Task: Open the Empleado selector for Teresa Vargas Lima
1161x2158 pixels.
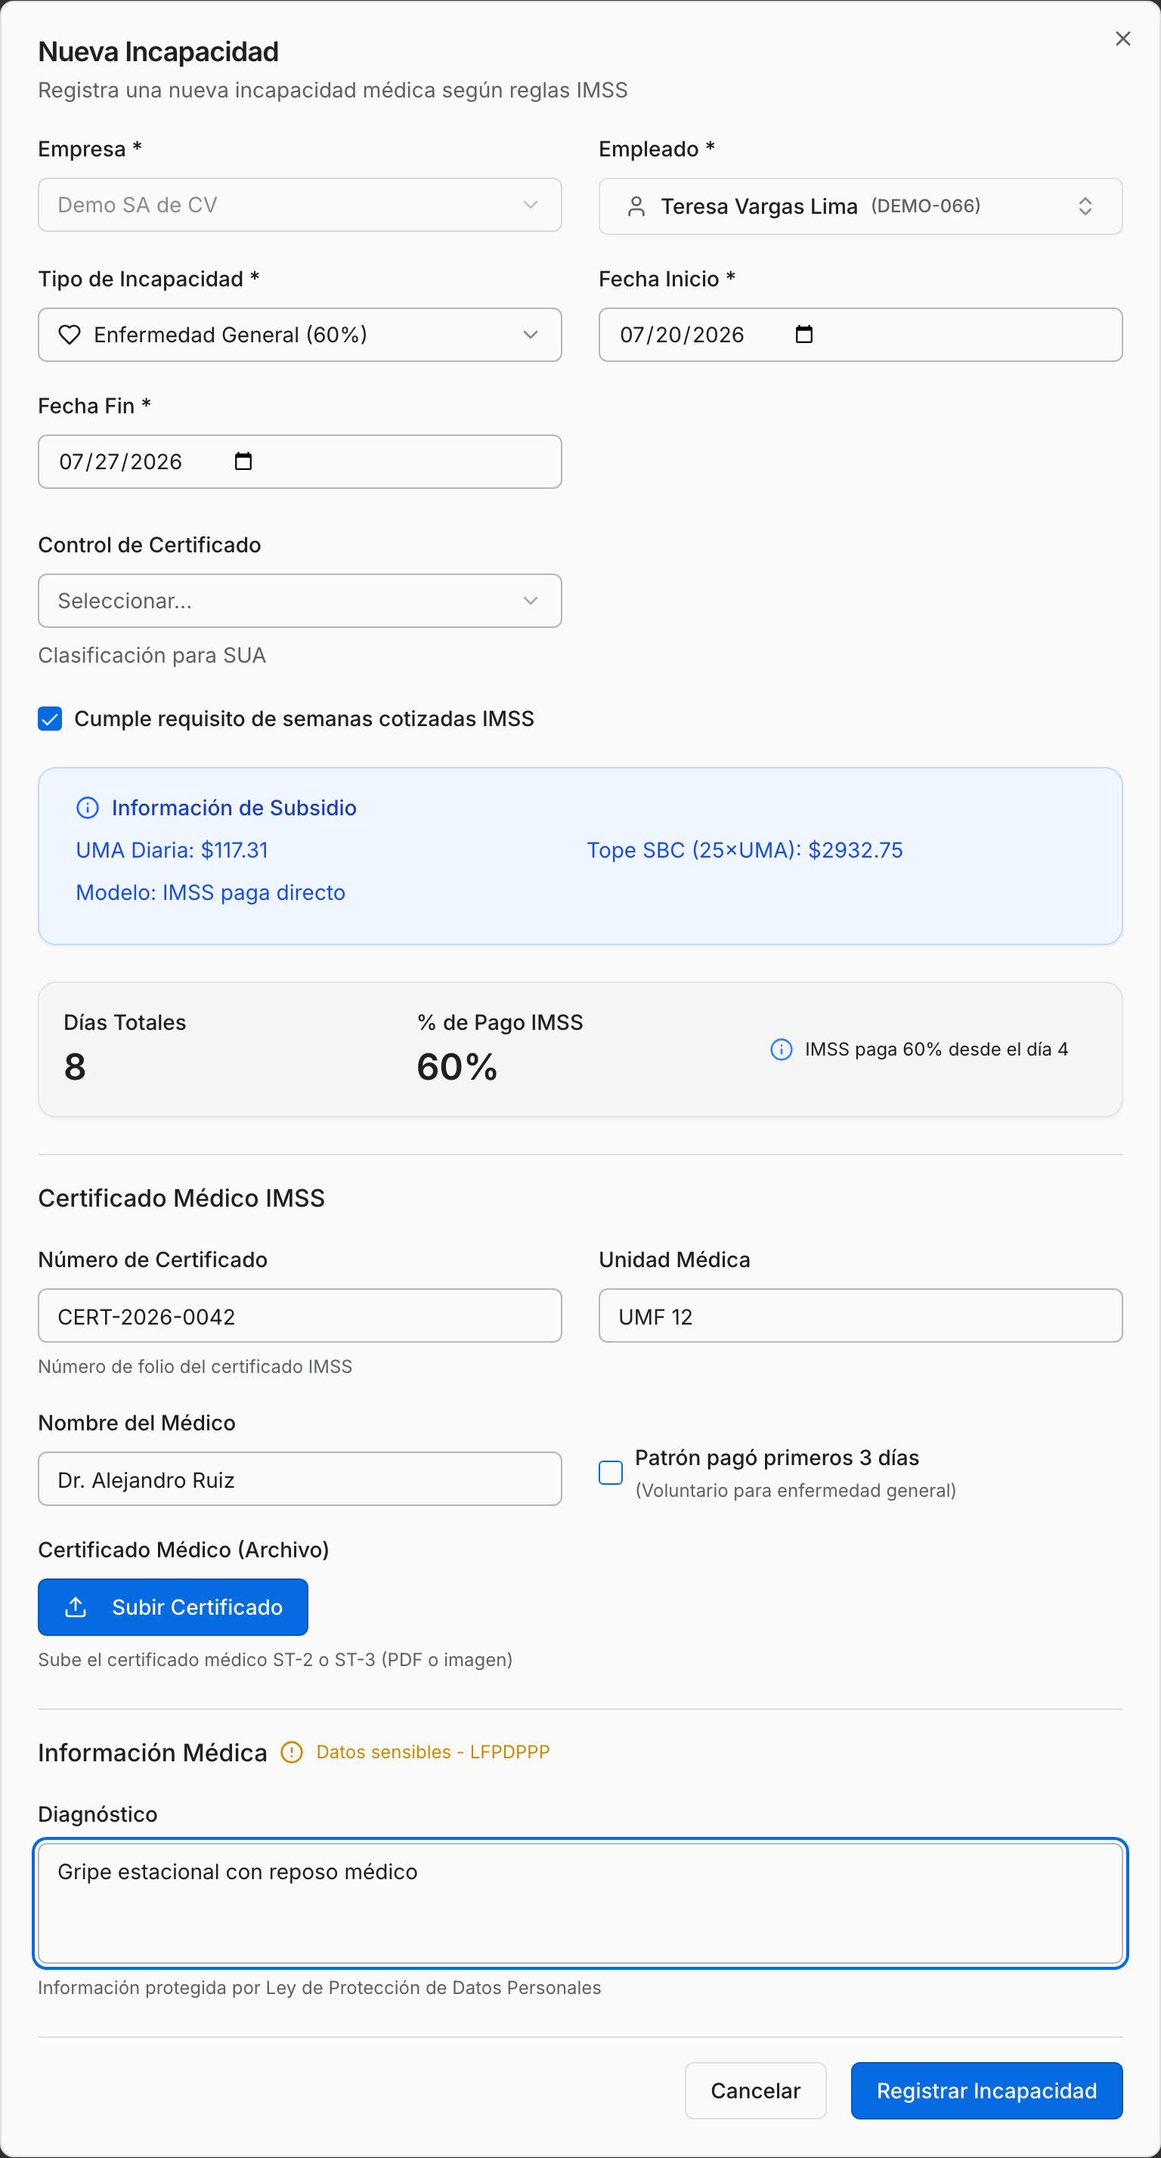Action: pyautogui.click(x=860, y=206)
